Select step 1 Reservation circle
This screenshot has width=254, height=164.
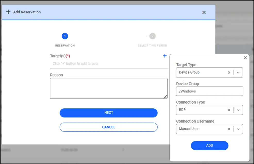[65, 36]
